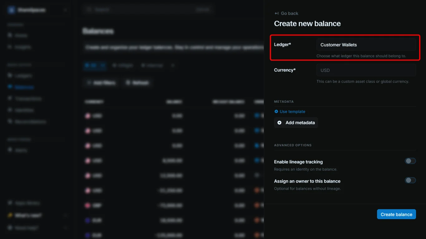Click the Currency field with USD placeholder
The image size is (426, 239).
366,70
